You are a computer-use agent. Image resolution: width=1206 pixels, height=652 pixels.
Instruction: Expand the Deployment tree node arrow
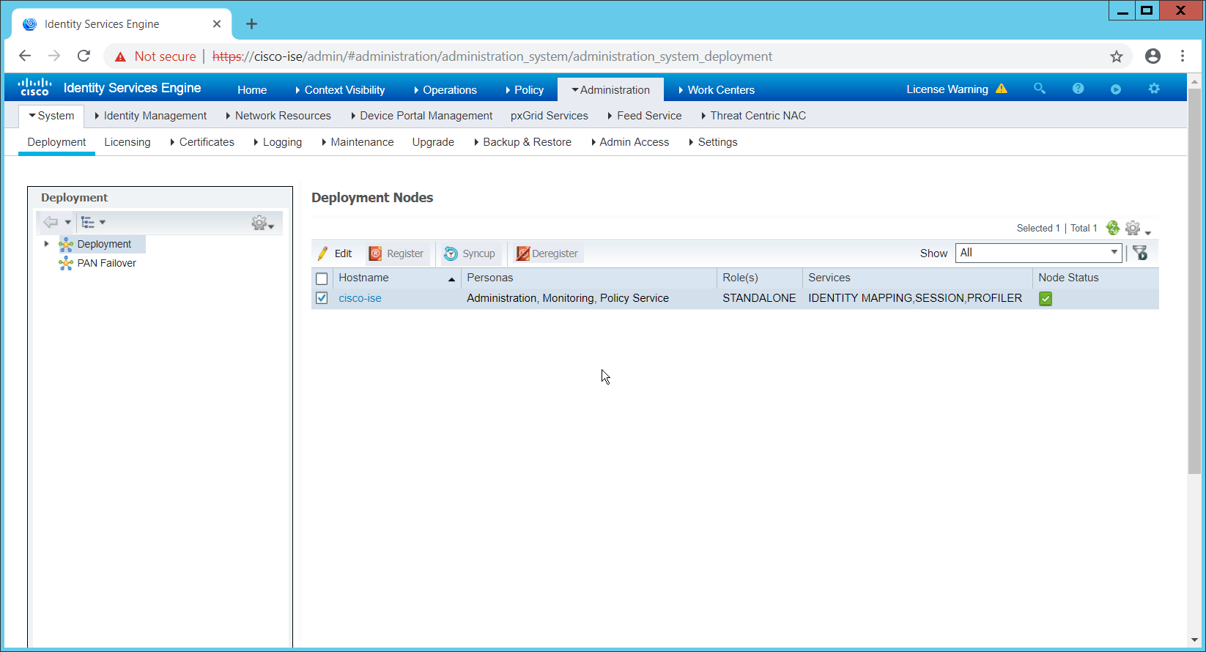(x=46, y=244)
